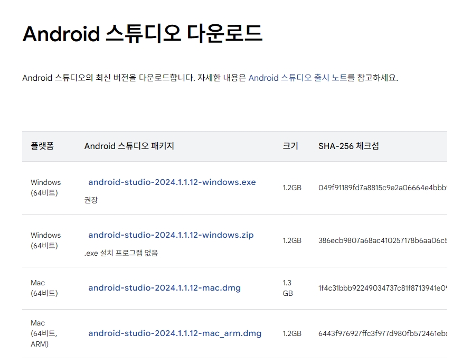Download android-studio-2024.1.1.12-mac.dmg

(x=165, y=288)
